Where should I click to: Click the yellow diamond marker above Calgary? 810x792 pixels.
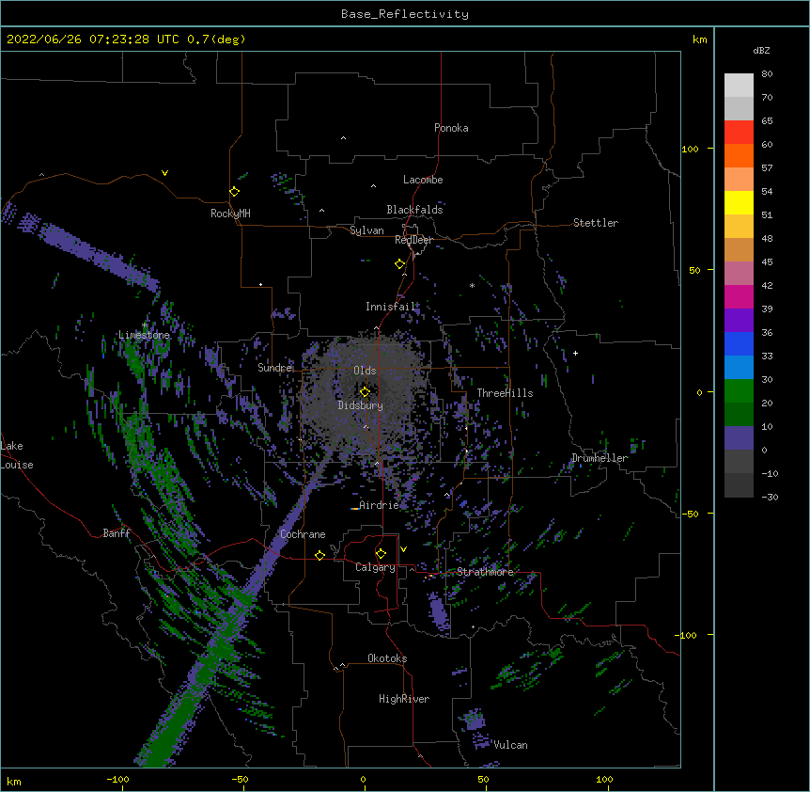coord(381,554)
